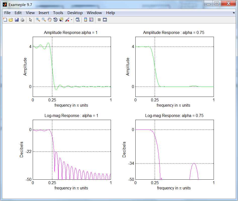The image size is (238, 201).
Task: Print the figure using the printer icon
Action: [22, 20]
